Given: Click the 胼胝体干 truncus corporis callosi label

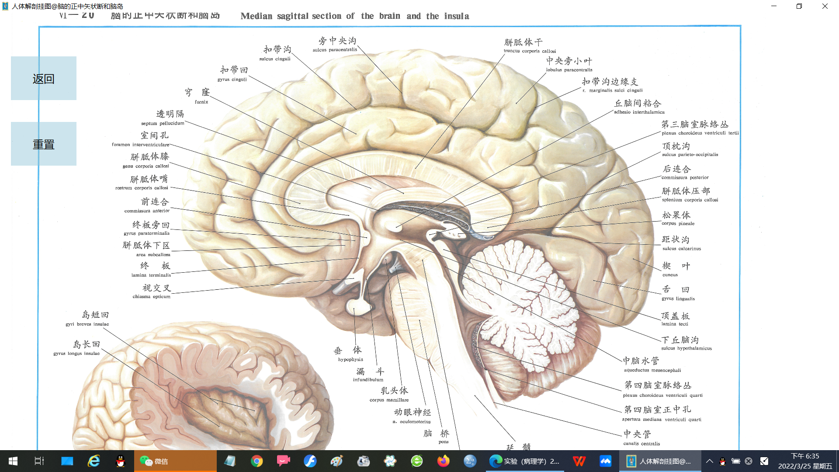Looking at the screenshot, I should point(524,43).
